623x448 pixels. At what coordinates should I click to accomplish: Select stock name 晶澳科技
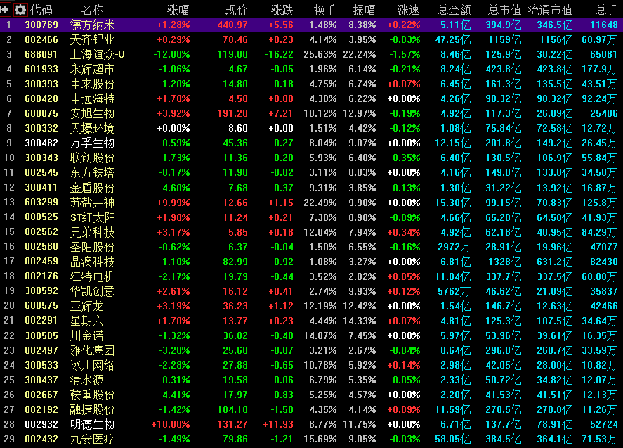point(92,262)
